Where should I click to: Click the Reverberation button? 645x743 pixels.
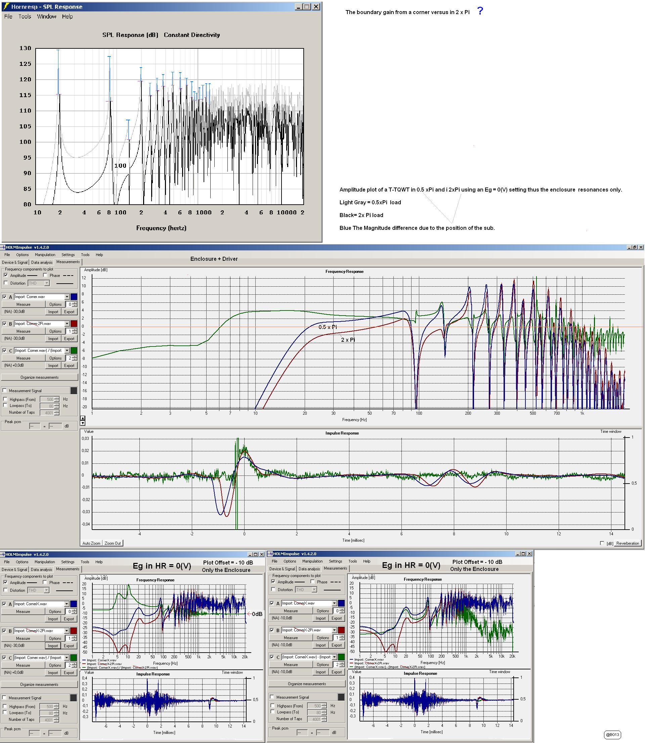click(x=628, y=543)
